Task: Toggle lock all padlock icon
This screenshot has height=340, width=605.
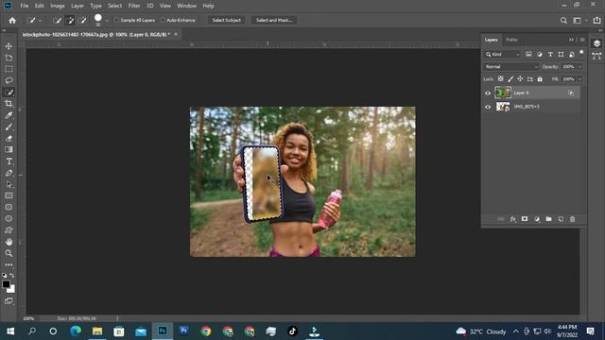Action: click(x=540, y=78)
